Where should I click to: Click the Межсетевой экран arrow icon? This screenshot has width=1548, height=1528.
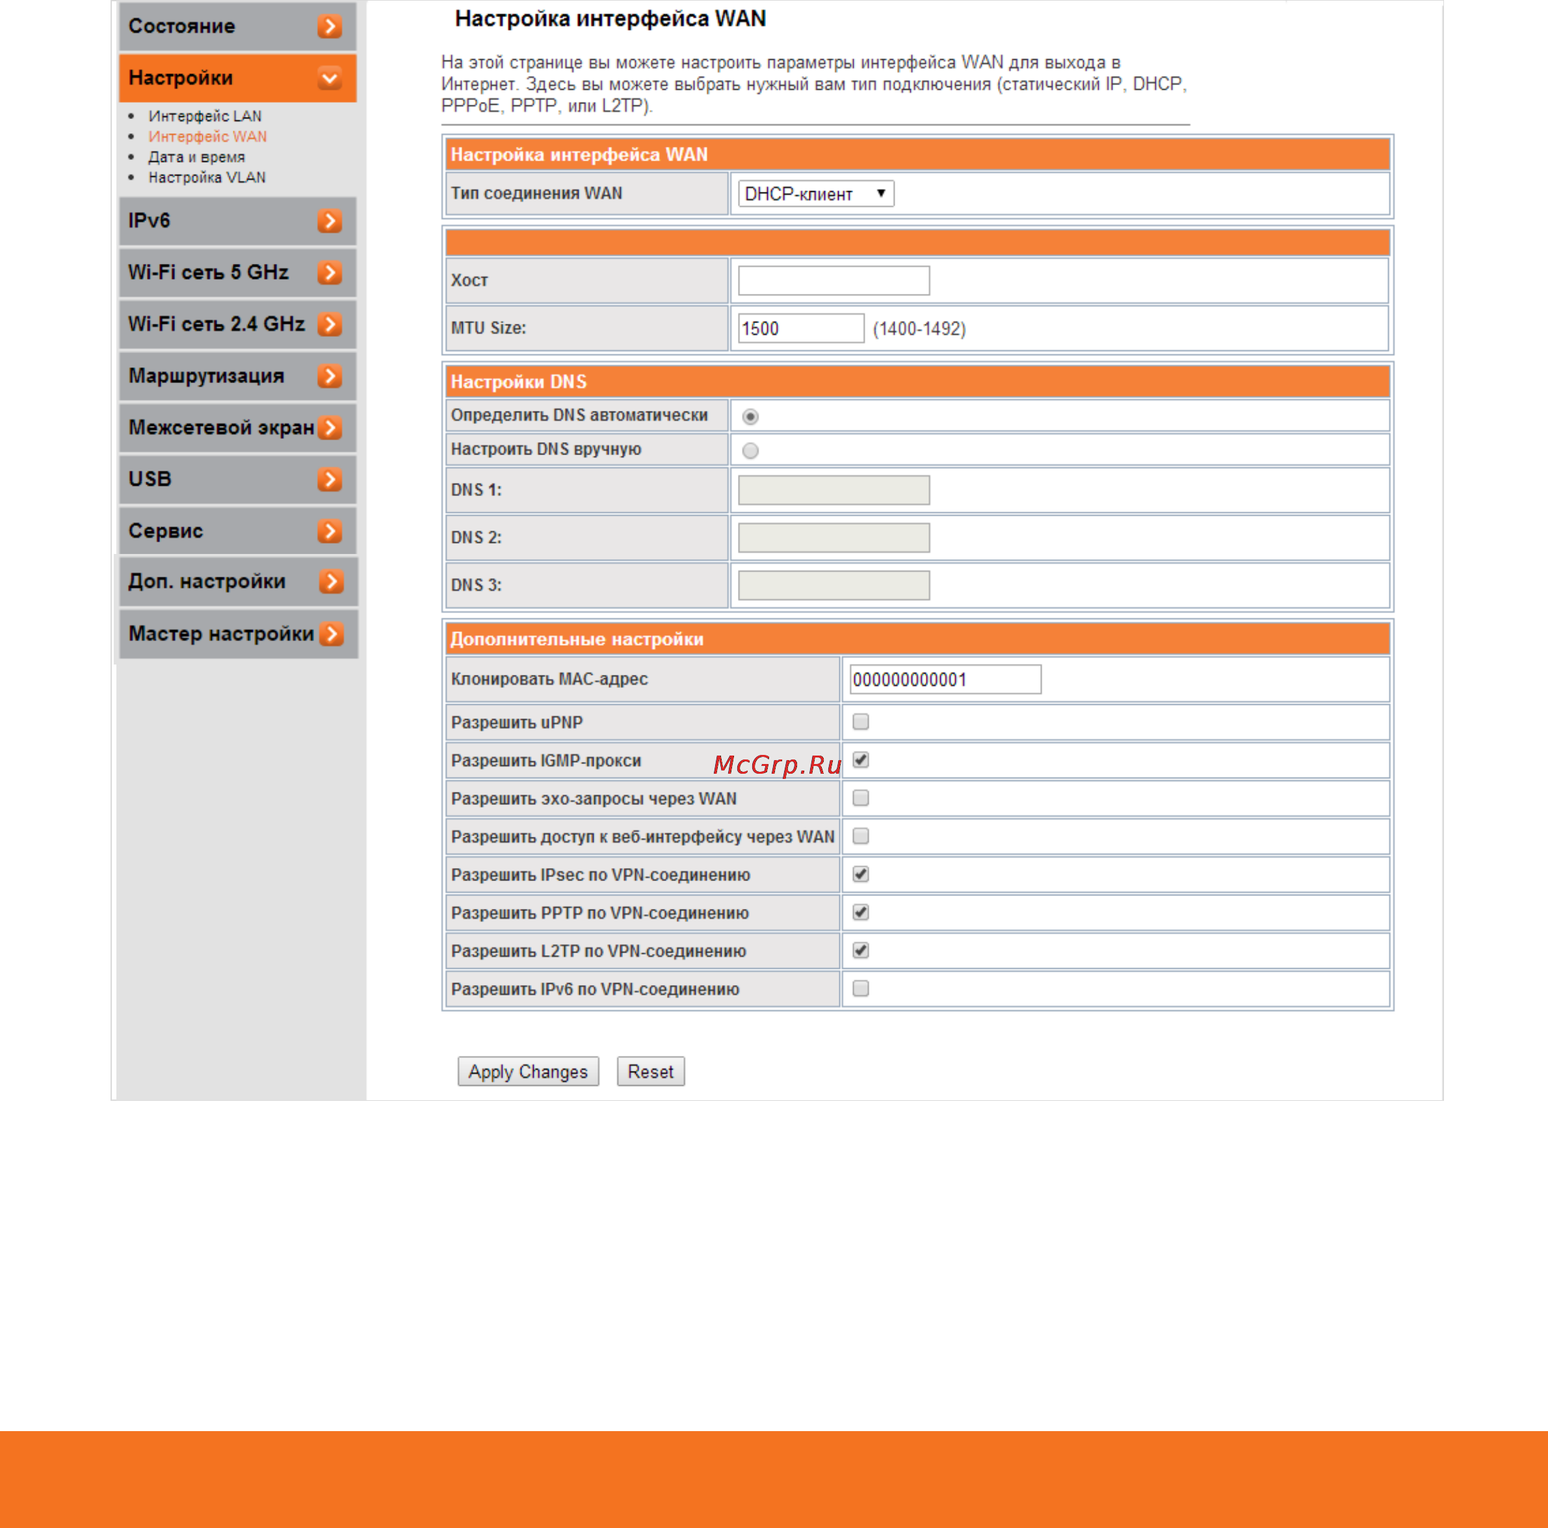click(330, 428)
